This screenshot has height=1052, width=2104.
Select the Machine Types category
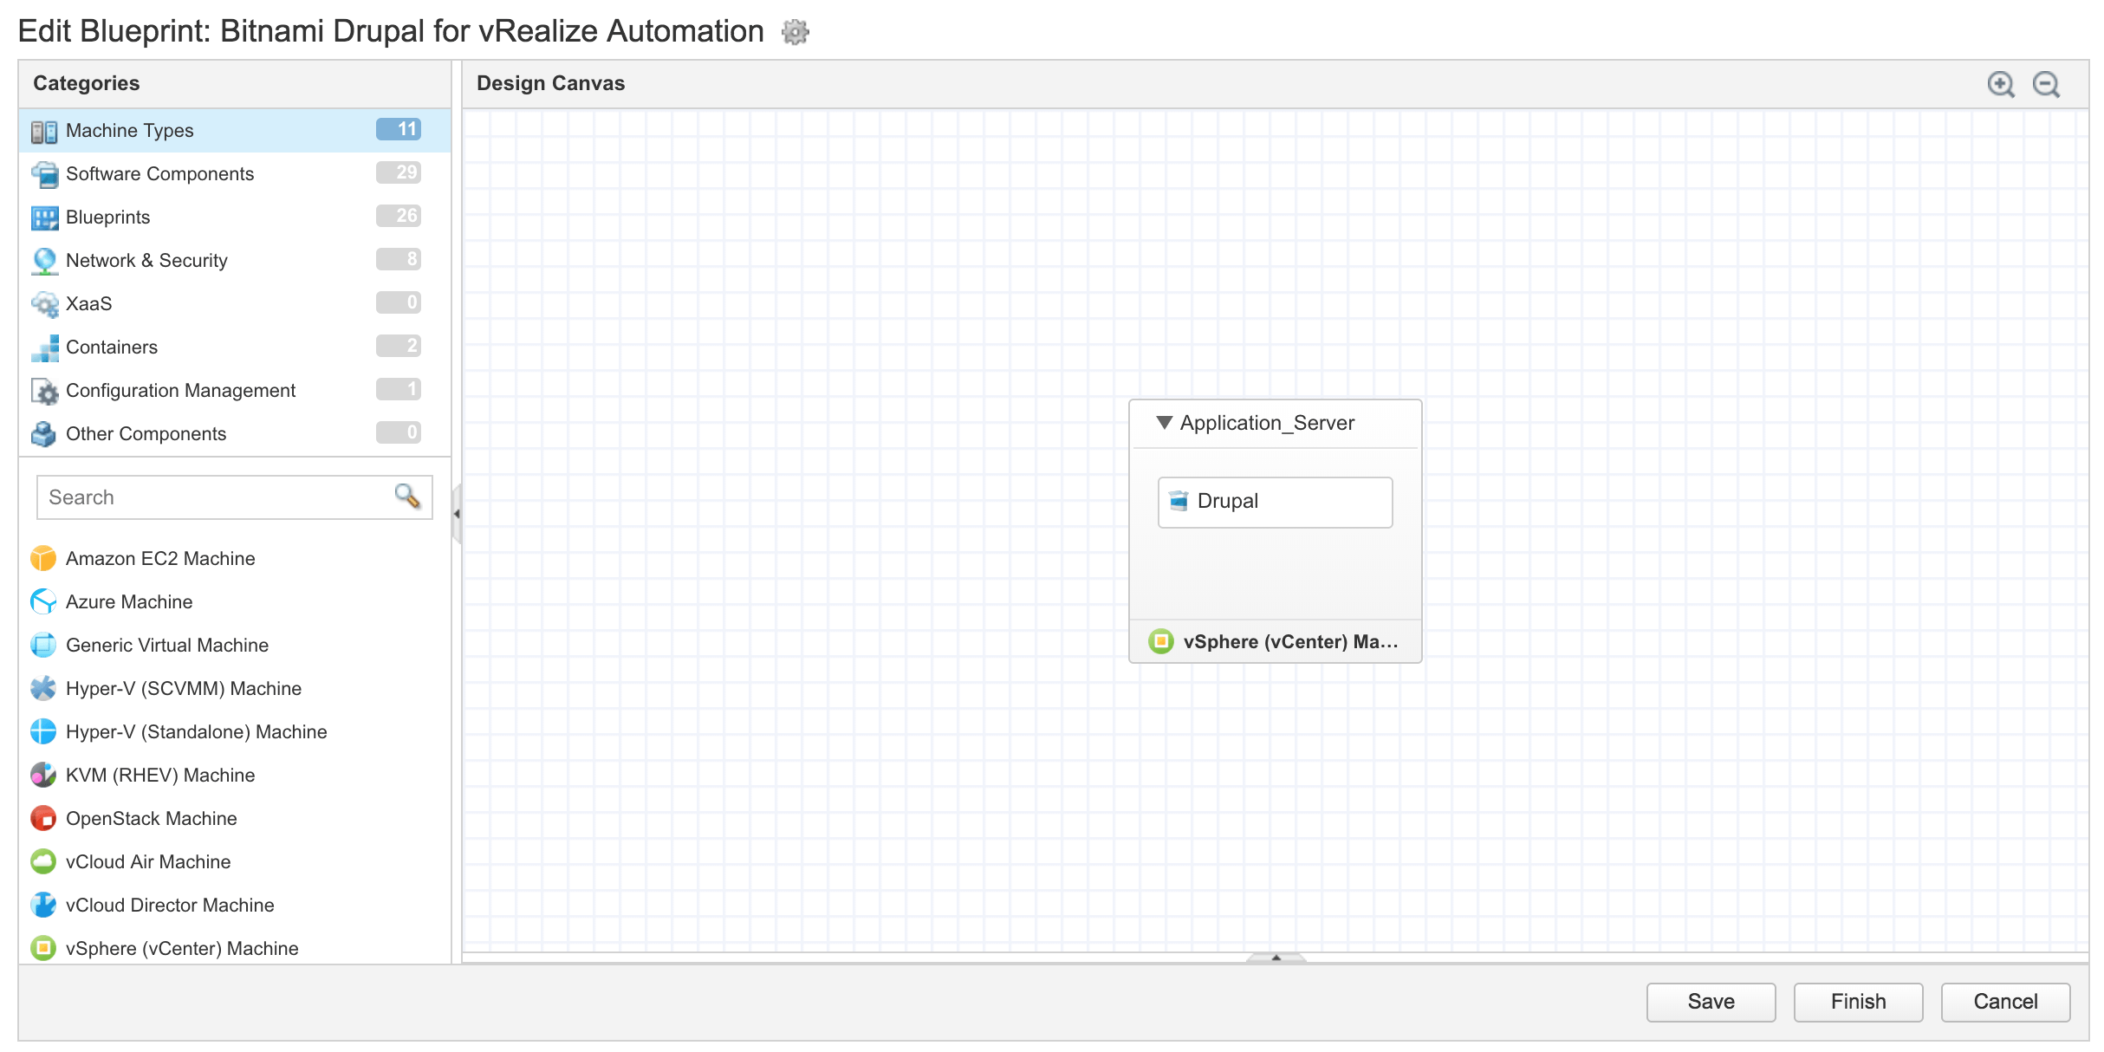click(x=235, y=131)
